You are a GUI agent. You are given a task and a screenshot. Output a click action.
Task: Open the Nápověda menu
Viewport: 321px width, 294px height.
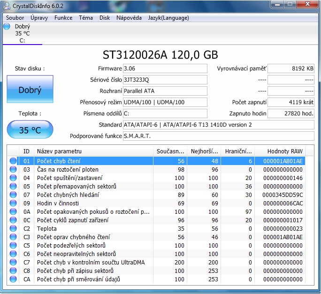pos(129,18)
